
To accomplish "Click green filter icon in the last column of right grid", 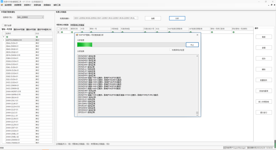I will 234,32.
